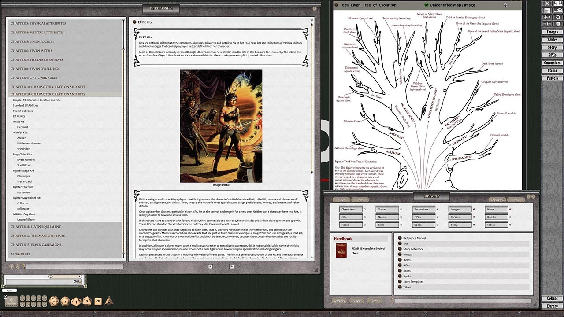Open the calendar icon in the right sidebar
The height and width of the screenshot is (317, 564).
tap(547, 10)
